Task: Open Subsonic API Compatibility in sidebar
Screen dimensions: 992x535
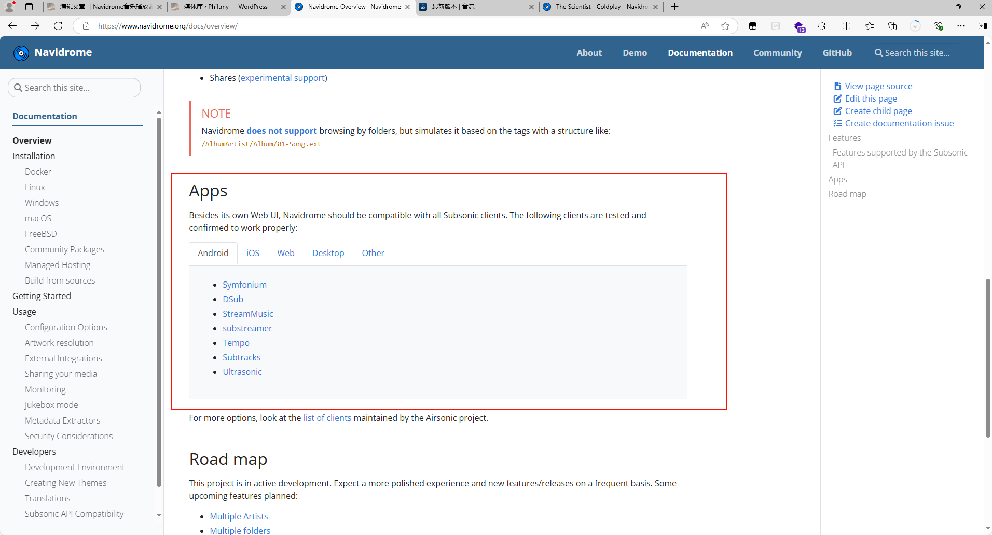Action: tap(74, 514)
